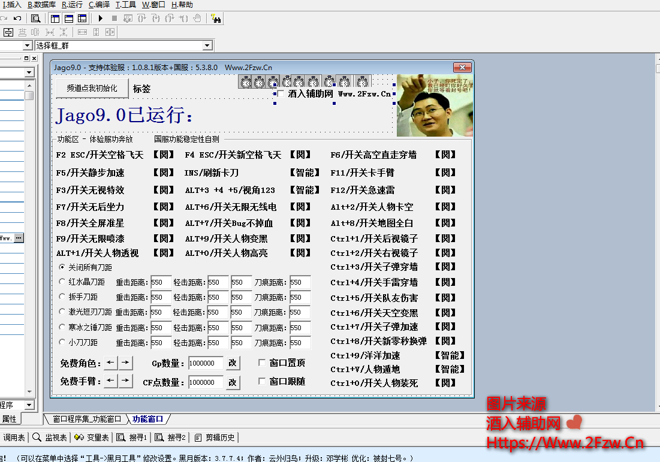
Task: Select the last timer clock component
Action: pyautogui.click(x=362, y=81)
